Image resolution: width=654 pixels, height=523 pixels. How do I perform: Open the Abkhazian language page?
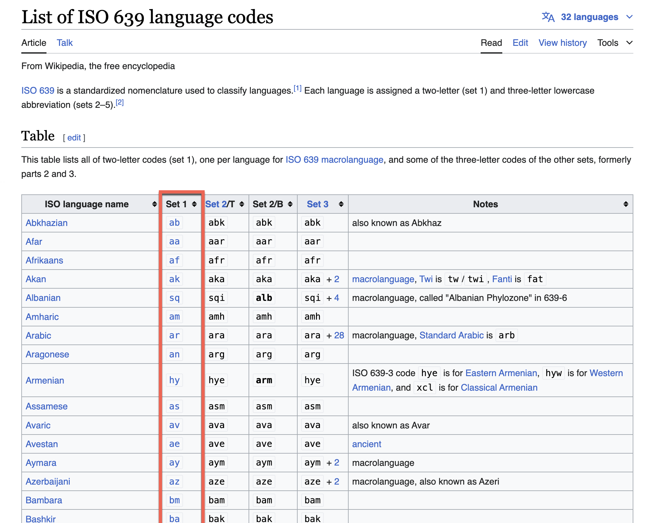point(46,223)
